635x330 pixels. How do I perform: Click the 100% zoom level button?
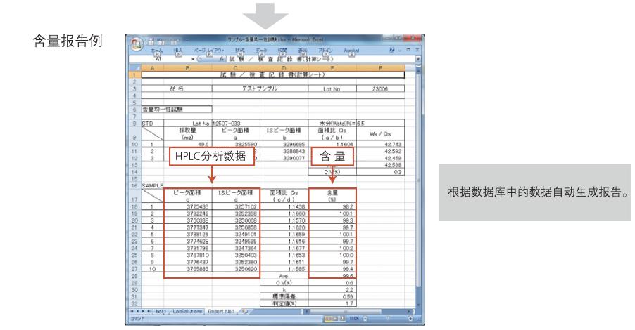[354, 319]
